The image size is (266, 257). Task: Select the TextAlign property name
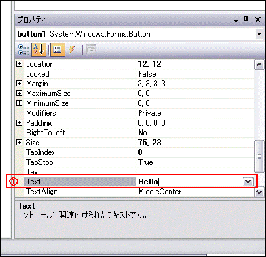pos(42,192)
